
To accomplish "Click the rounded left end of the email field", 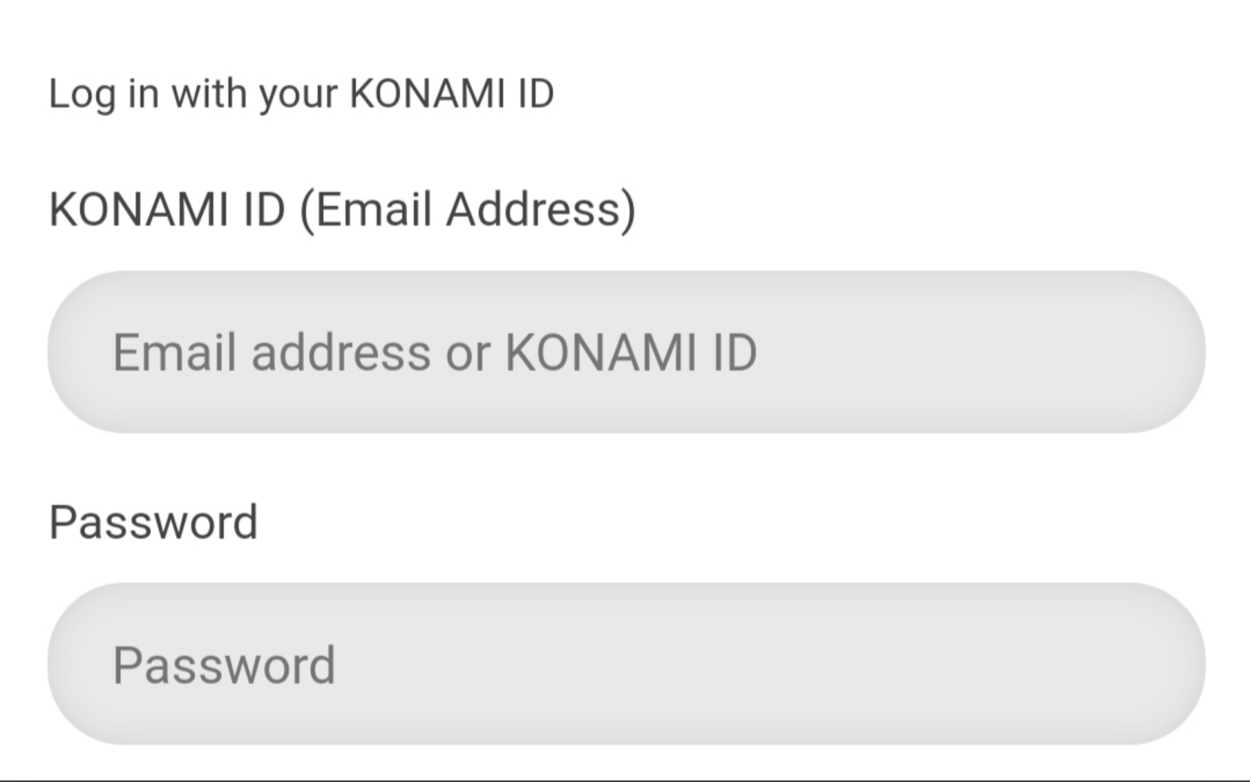I will pyautogui.click(x=74, y=352).
